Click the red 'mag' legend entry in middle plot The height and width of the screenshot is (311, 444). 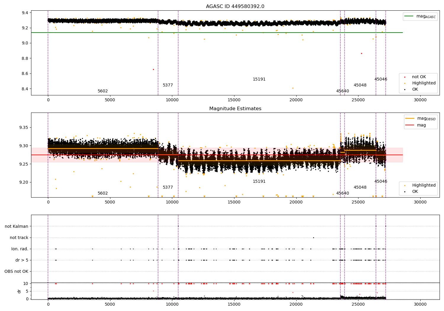click(x=416, y=125)
